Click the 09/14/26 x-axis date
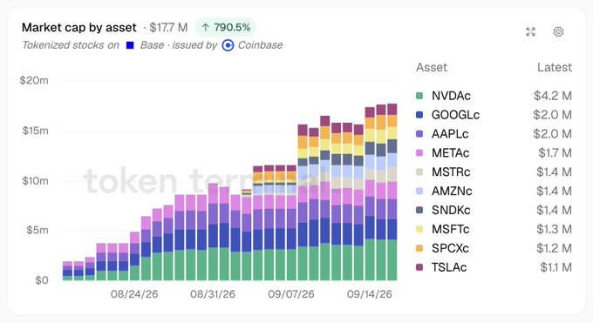Screen dimensions: 593x323 pos(370,294)
